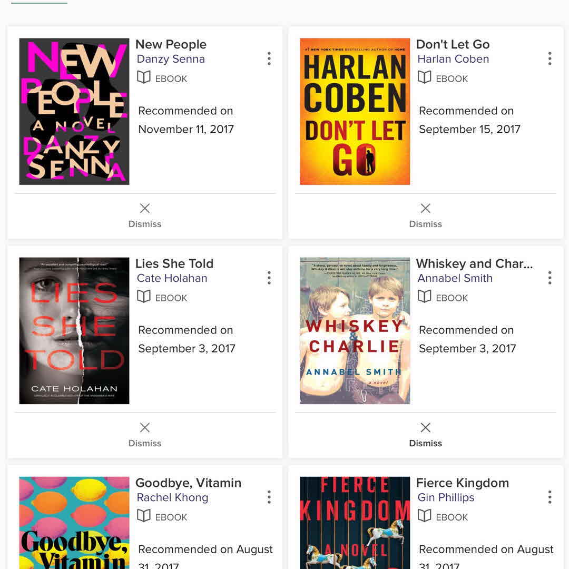View author Cate Holahan's page
The width and height of the screenshot is (569, 569).
172,278
